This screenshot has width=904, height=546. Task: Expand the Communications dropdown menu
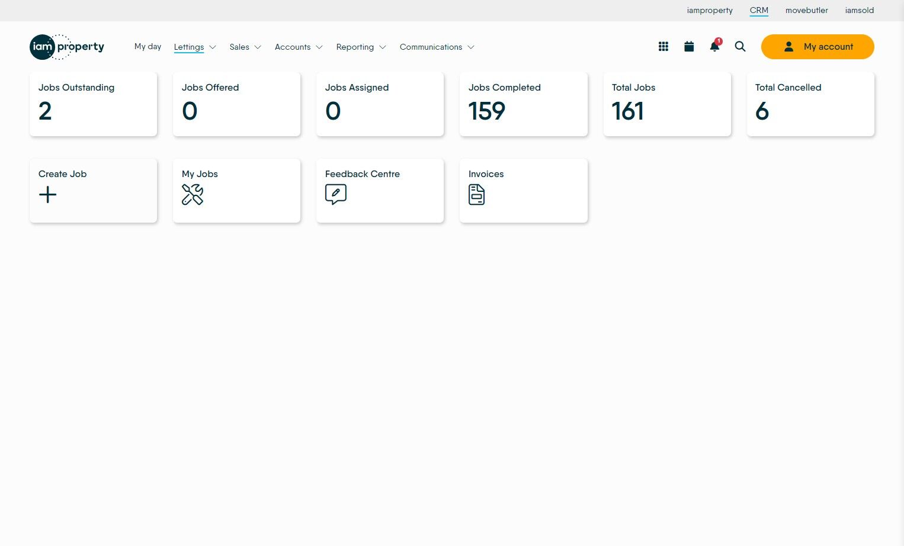click(437, 47)
